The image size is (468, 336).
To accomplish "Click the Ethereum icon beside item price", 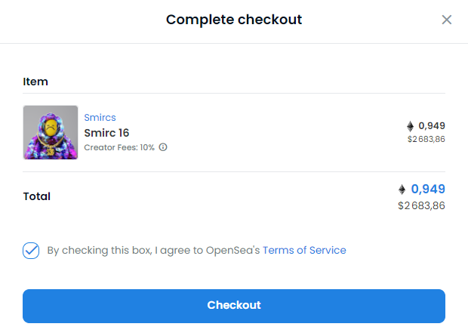I will [411, 126].
